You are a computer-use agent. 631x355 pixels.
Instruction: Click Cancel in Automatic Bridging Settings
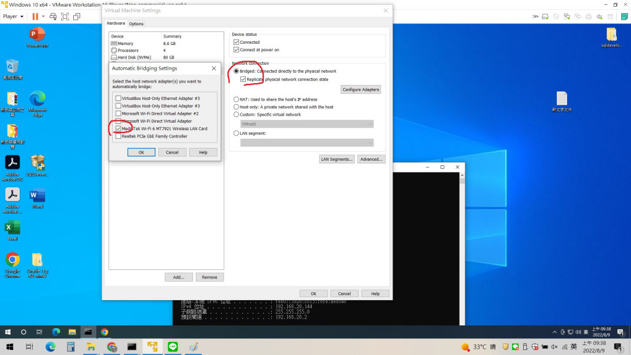(x=173, y=152)
